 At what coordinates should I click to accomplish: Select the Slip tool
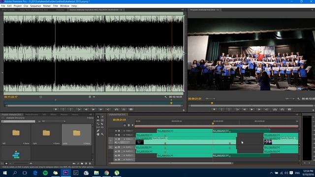pyautogui.click(x=98, y=127)
